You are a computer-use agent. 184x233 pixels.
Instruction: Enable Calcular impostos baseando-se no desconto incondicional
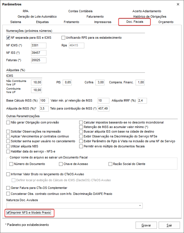pyautogui.click(x=81, y=123)
